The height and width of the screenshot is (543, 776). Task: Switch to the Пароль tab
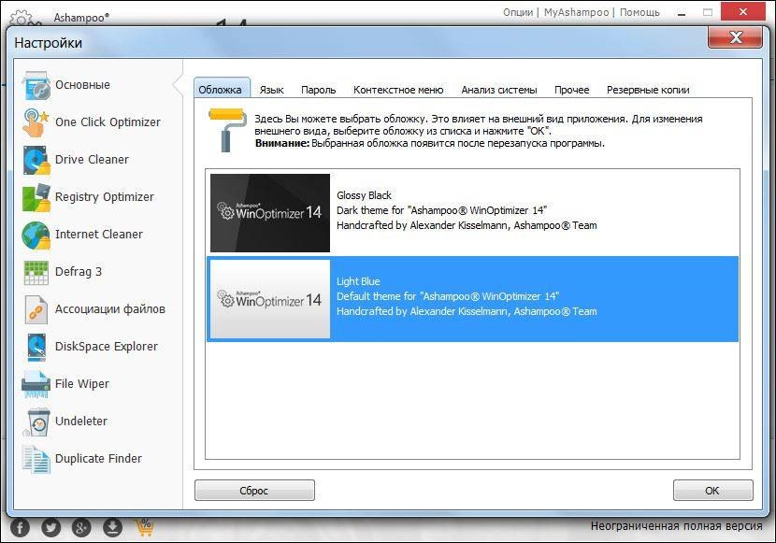[x=318, y=90]
